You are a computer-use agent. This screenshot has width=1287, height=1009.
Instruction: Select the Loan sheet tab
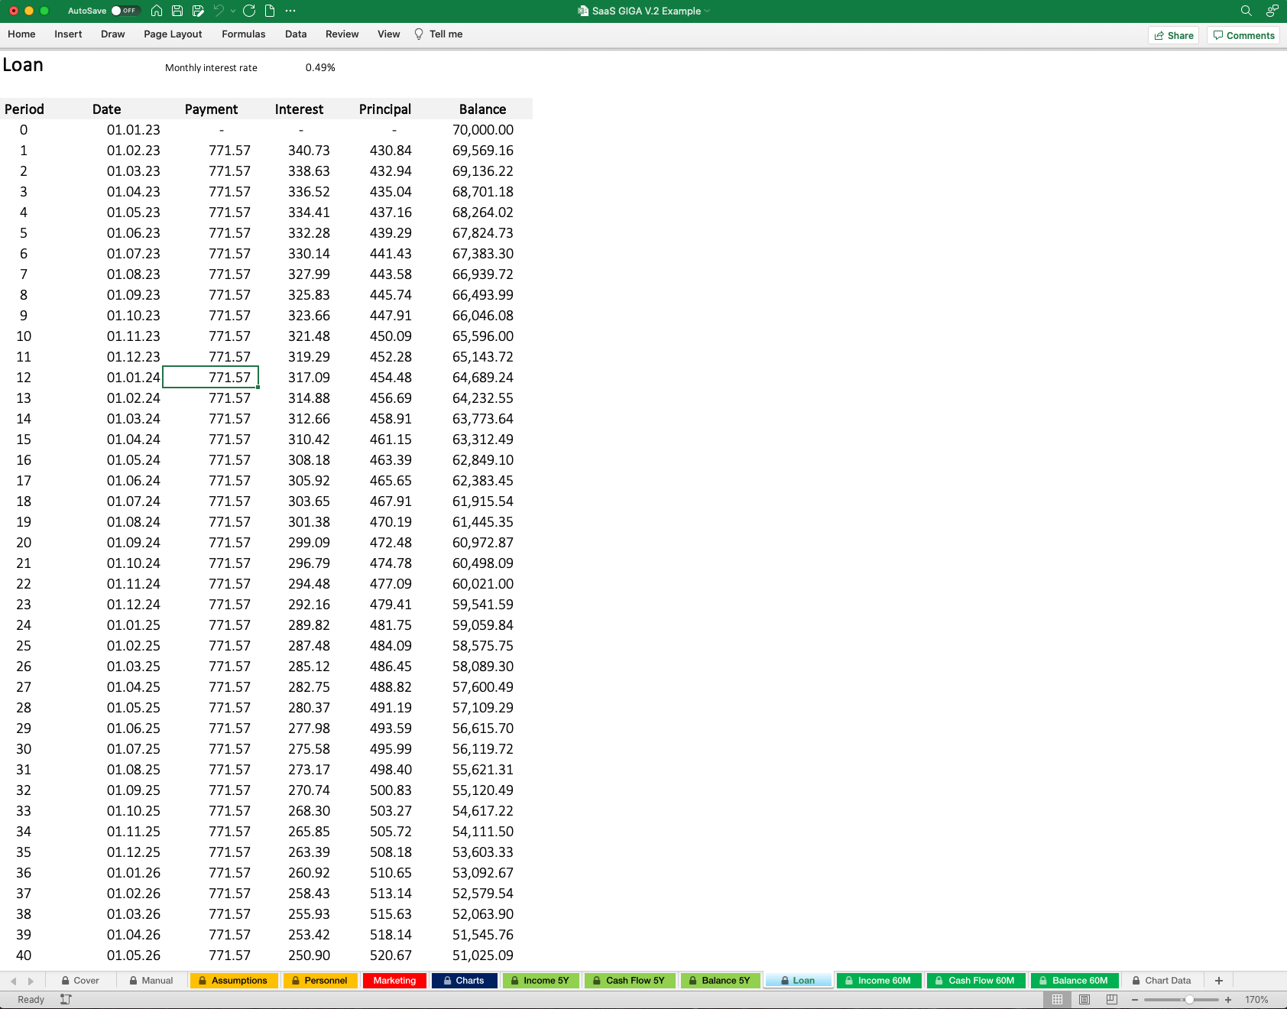click(x=798, y=981)
